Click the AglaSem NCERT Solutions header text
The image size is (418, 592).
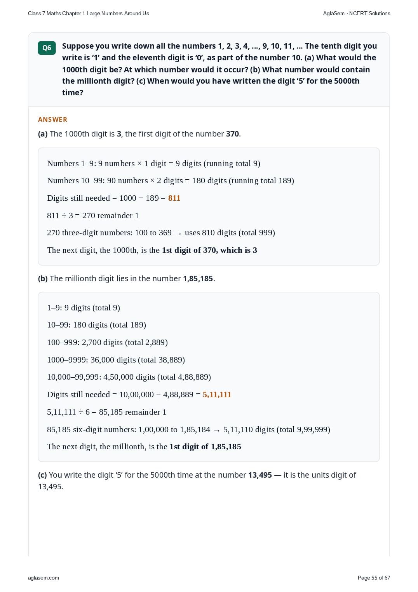[x=357, y=13]
